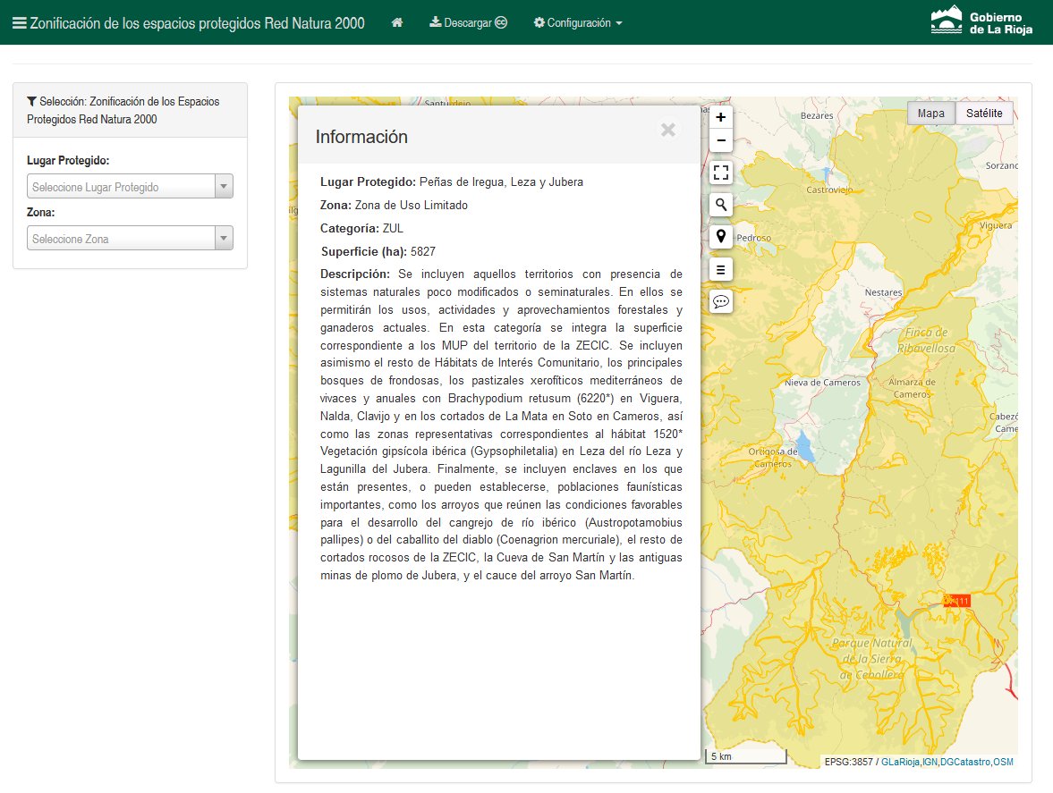
Task: Click the application title text
Action: [197, 23]
